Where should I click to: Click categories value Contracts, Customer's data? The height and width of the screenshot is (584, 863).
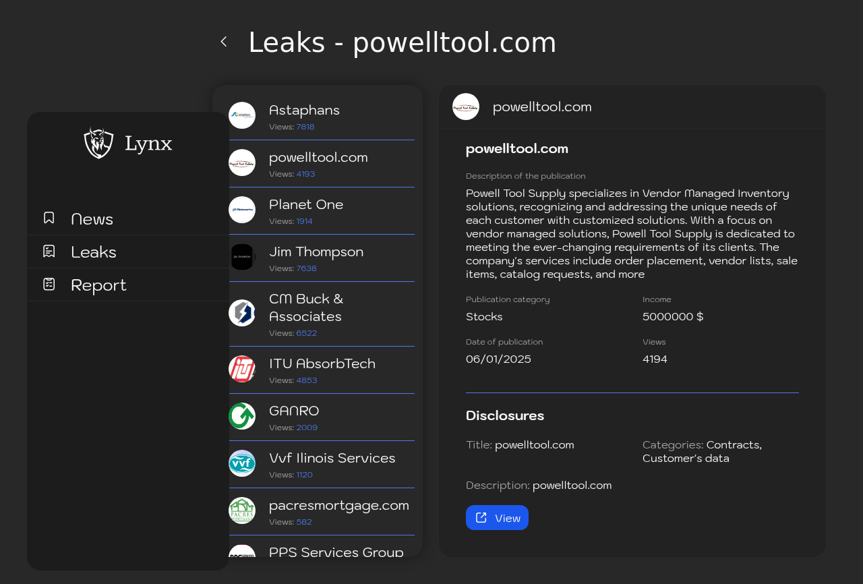[702, 451]
